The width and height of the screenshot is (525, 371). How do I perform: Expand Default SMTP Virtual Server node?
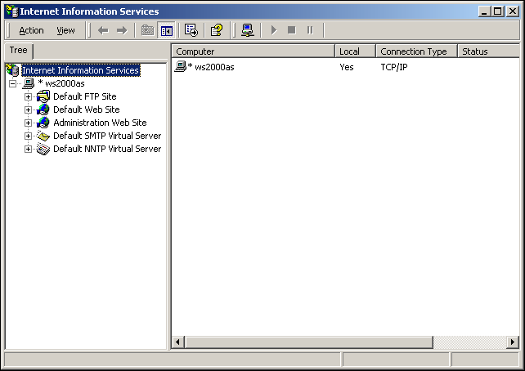(28, 136)
